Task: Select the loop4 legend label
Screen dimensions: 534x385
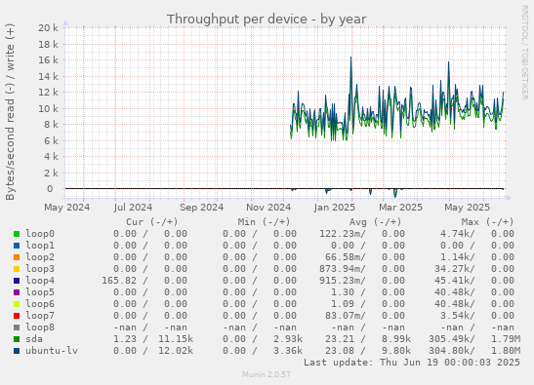Action: 40,281
